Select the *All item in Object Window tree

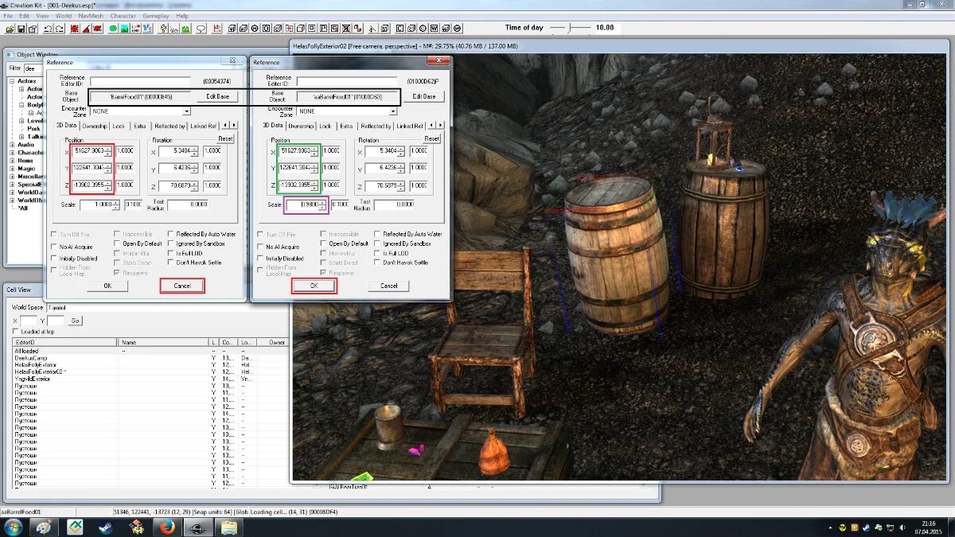click(x=23, y=208)
